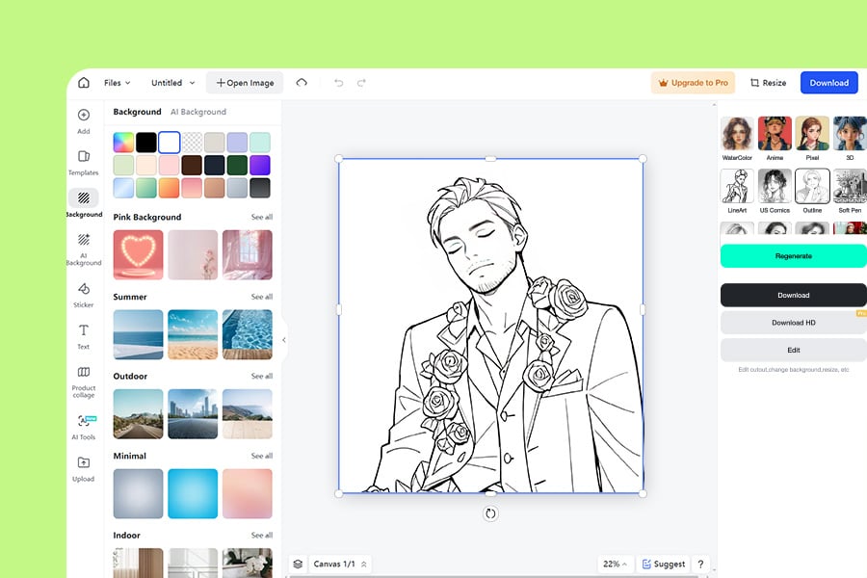Open the Files dropdown menu
This screenshot has height=578, width=867.
click(118, 83)
